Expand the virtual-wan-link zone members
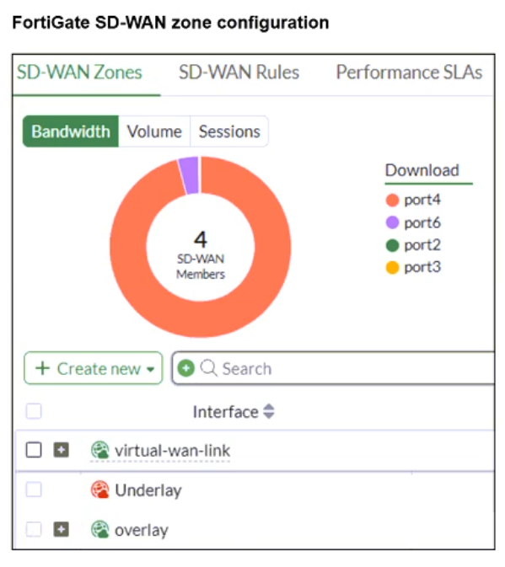Image resolution: width=505 pixels, height=567 pixels. 62,450
